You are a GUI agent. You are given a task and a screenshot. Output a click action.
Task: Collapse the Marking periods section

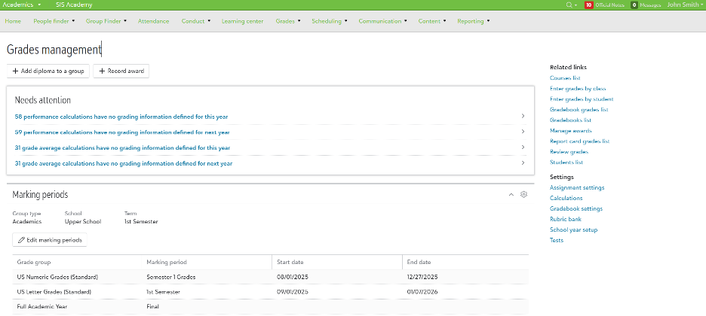(x=511, y=194)
